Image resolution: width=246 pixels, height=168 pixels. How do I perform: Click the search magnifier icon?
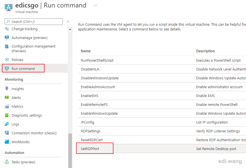coord(8,22)
